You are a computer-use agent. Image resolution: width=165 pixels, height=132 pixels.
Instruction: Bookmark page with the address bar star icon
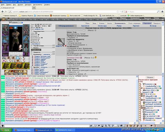click(118, 12)
